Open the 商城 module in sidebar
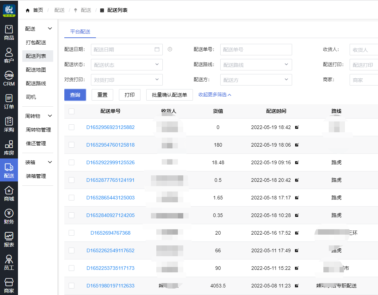 click(x=9, y=194)
